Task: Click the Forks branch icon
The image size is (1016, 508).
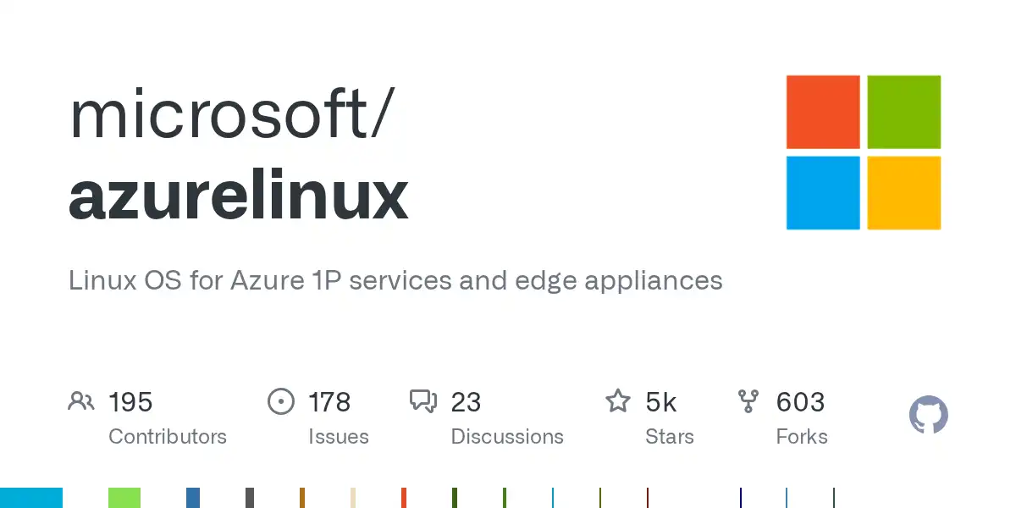Action: [748, 401]
